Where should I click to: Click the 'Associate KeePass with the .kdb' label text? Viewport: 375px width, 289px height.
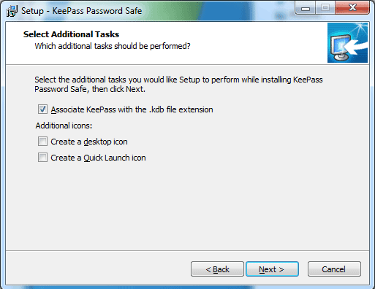pyautogui.click(x=132, y=109)
